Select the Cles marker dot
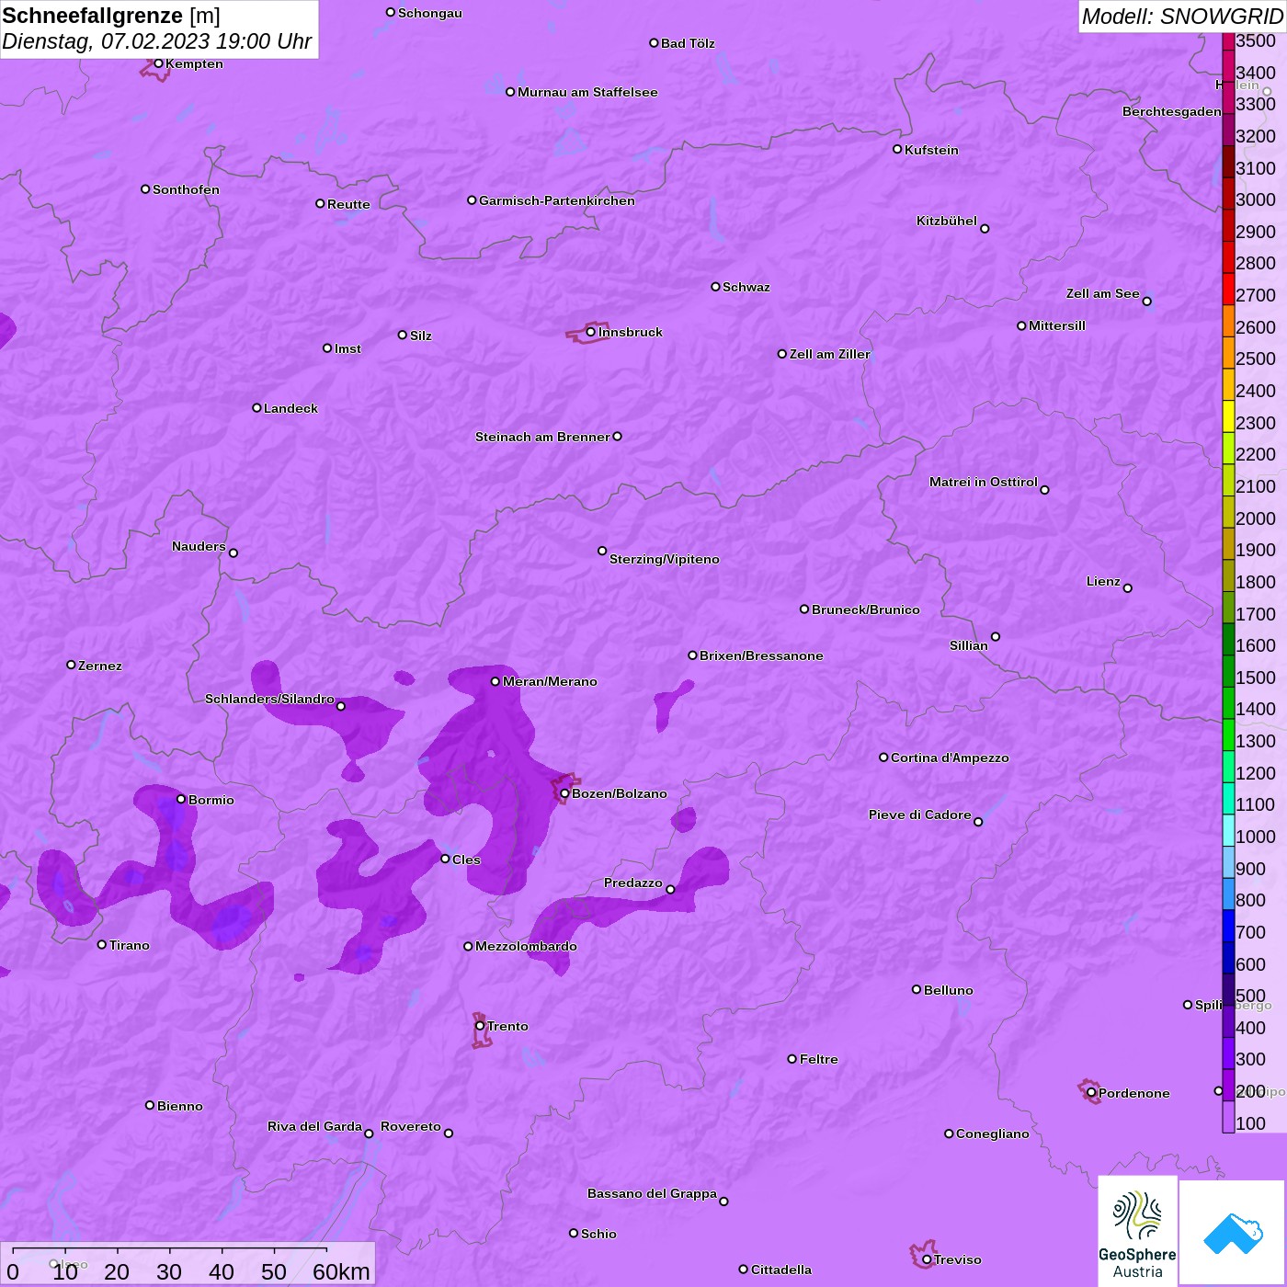This screenshot has height=1287, width=1287. click(445, 859)
